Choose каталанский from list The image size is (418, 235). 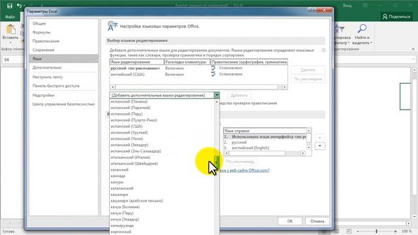162,188
